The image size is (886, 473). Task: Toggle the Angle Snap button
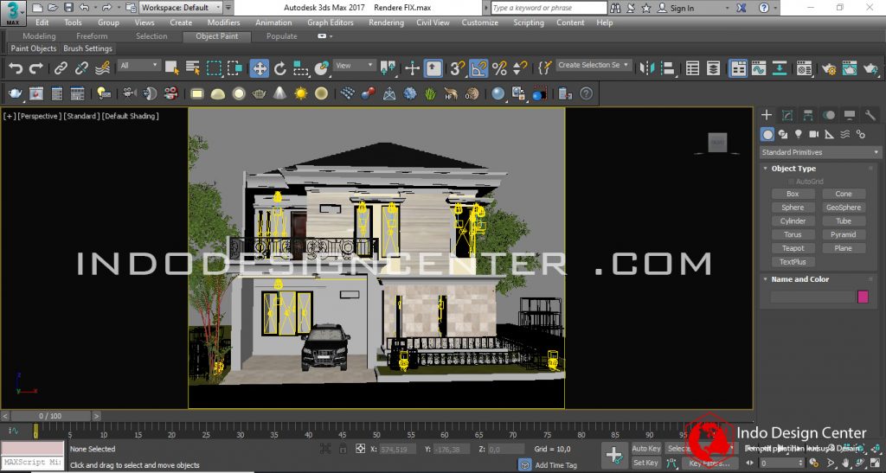478,68
